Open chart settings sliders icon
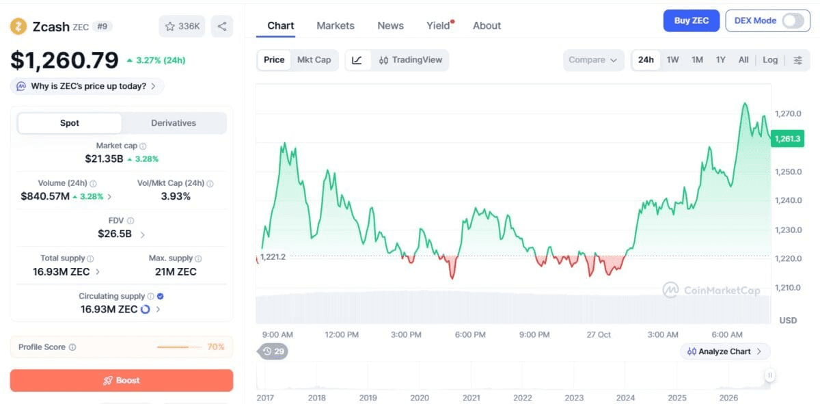Viewport: 820px width, 404px height. tap(797, 60)
